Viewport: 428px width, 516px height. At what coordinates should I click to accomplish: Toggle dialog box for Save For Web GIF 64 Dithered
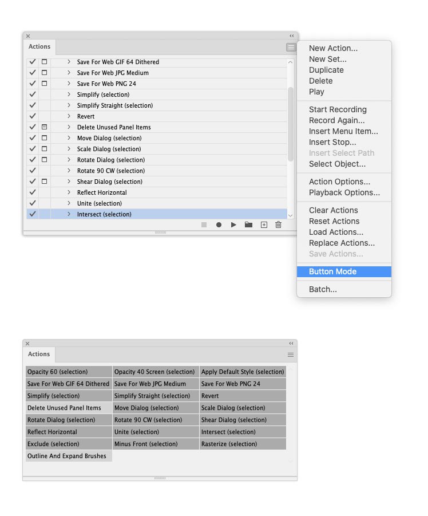tap(45, 62)
